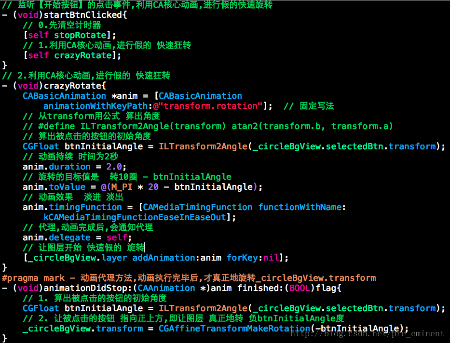Click the 'duration' property of anim
This screenshot has height=343, width=450.
click(x=69, y=167)
